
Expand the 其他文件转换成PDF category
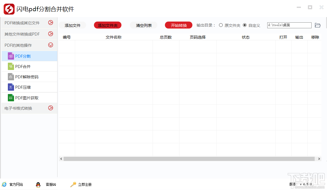coord(50,34)
